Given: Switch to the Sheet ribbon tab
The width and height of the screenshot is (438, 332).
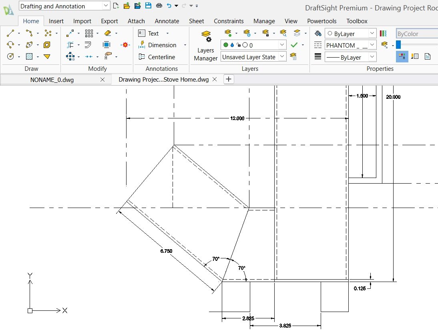Looking at the screenshot, I should pos(196,21).
